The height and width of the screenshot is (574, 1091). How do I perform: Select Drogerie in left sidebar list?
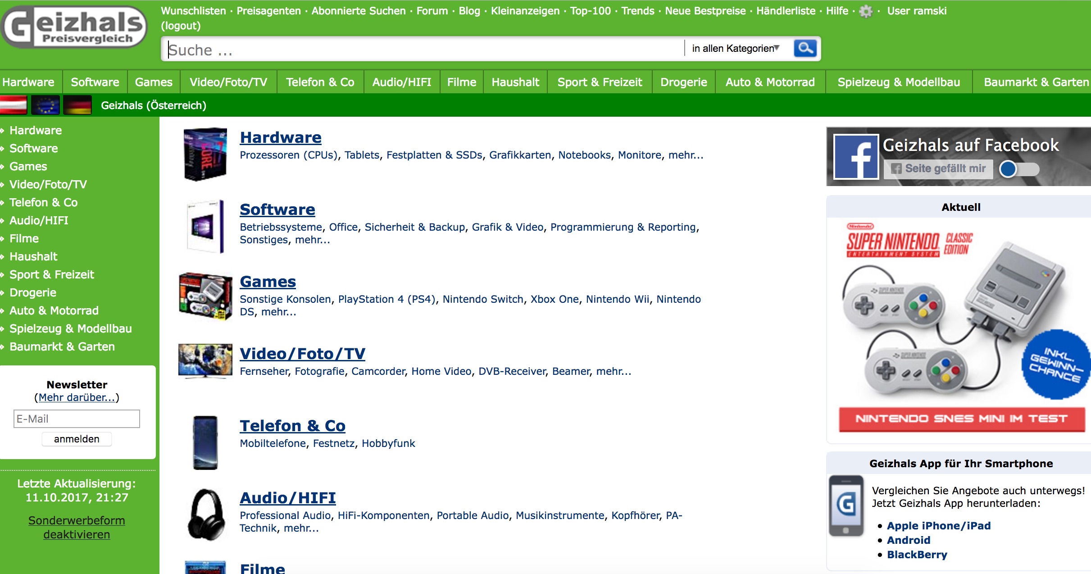[x=33, y=292]
